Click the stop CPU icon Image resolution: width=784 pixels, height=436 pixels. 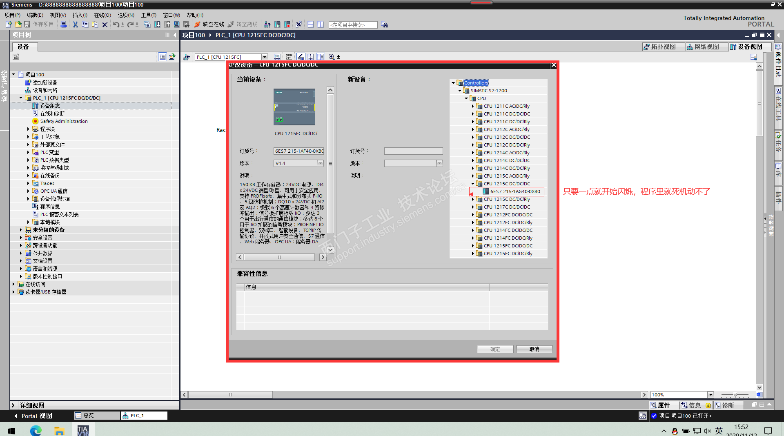[x=287, y=24]
